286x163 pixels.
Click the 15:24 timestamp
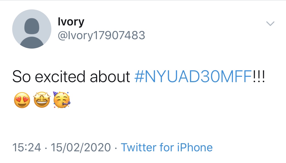point(26,147)
